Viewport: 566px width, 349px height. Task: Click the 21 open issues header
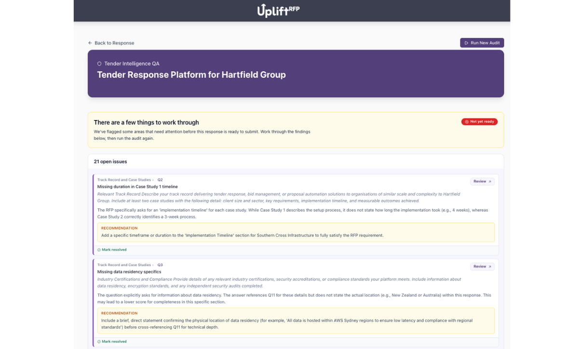[110, 161]
